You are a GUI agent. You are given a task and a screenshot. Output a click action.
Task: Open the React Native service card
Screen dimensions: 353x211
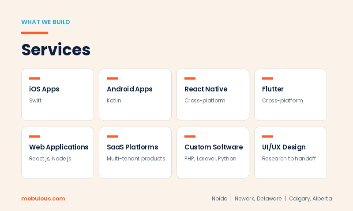click(x=213, y=95)
